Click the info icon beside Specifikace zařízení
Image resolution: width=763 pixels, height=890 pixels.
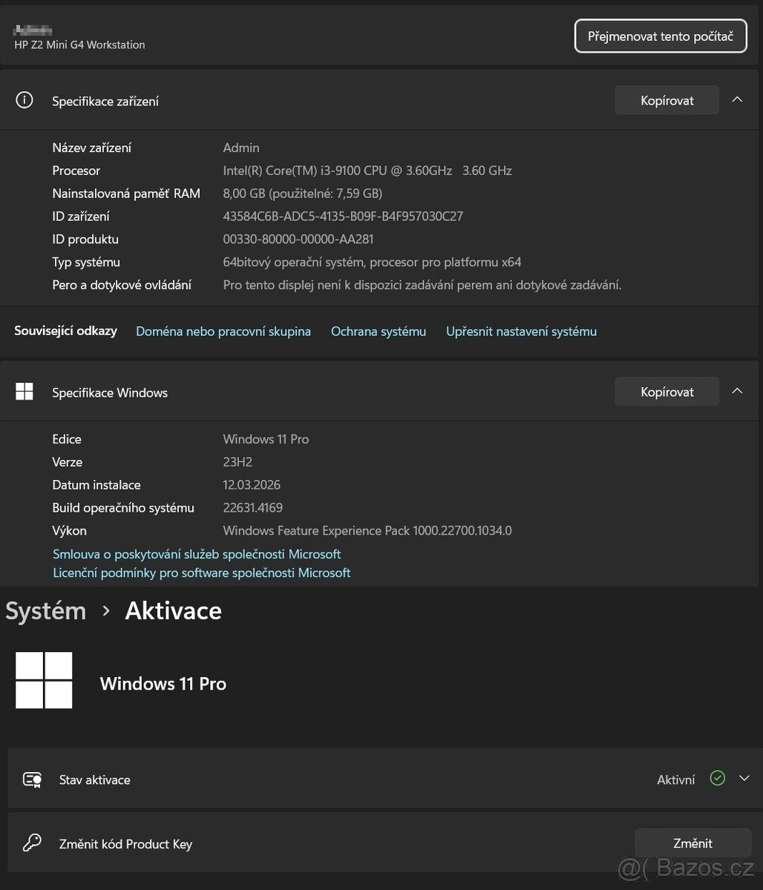(x=24, y=100)
